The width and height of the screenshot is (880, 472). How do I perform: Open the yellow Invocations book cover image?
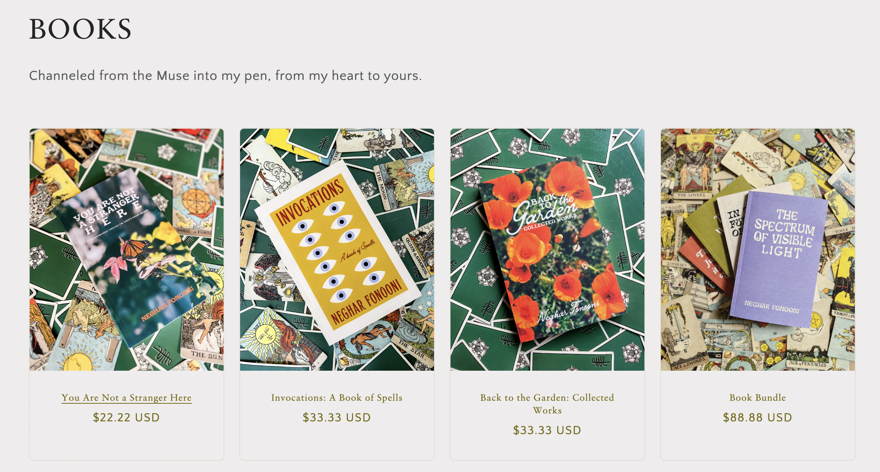point(337,250)
